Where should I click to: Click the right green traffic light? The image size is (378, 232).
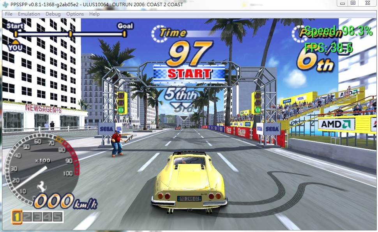point(257,110)
